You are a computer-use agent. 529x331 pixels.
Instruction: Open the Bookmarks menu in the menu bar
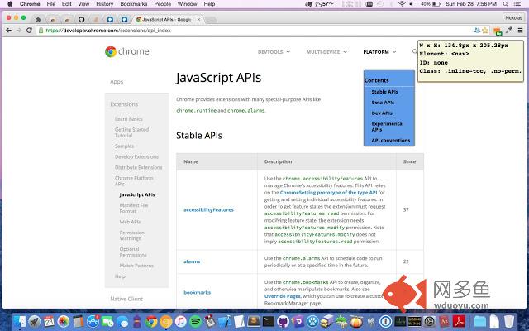coord(132,4)
